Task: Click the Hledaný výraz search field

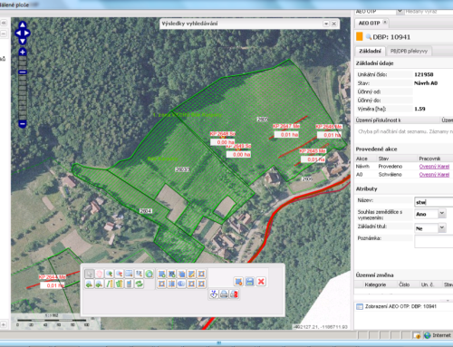Action: tap(429, 12)
